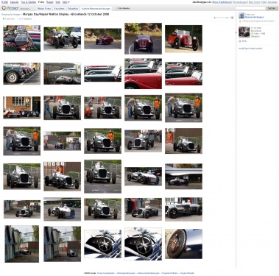Open the red roadster with two passengers thumbnail
This screenshot has height=276, width=279.
click(x=183, y=38)
